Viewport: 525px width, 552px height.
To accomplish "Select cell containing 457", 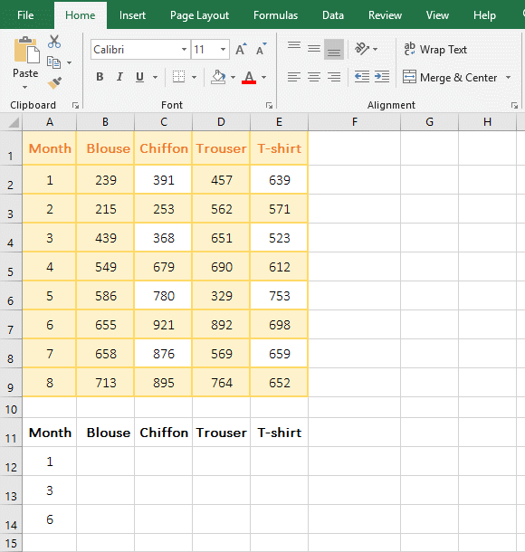I will [x=222, y=180].
